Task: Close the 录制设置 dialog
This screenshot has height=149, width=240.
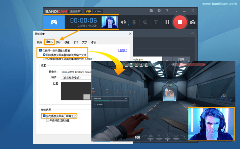Action: 130,33
